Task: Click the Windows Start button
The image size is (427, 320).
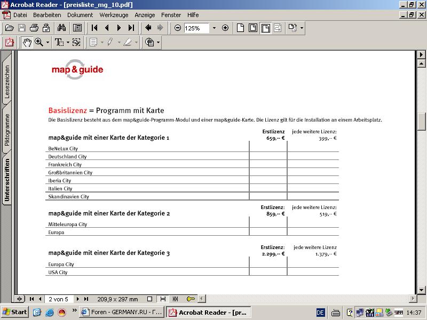Action: pos(15,312)
